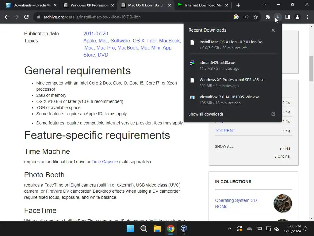314x236 pixels.
Task: Click the Mac OS X Lion iso file icon
Action: point(192,42)
